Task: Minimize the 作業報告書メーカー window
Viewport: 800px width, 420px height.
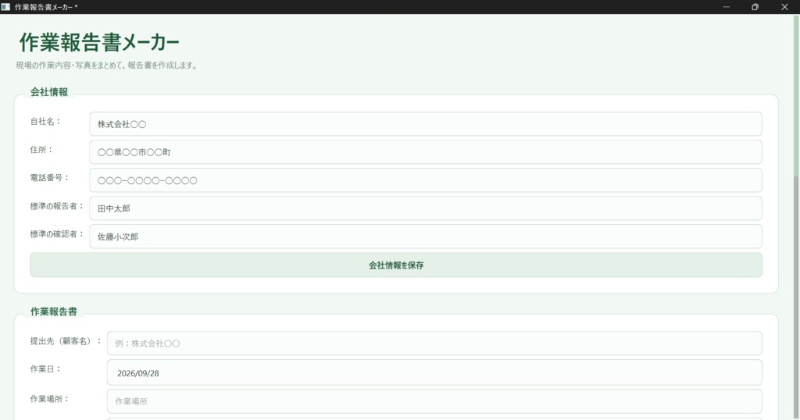Action: click(726, 7)
